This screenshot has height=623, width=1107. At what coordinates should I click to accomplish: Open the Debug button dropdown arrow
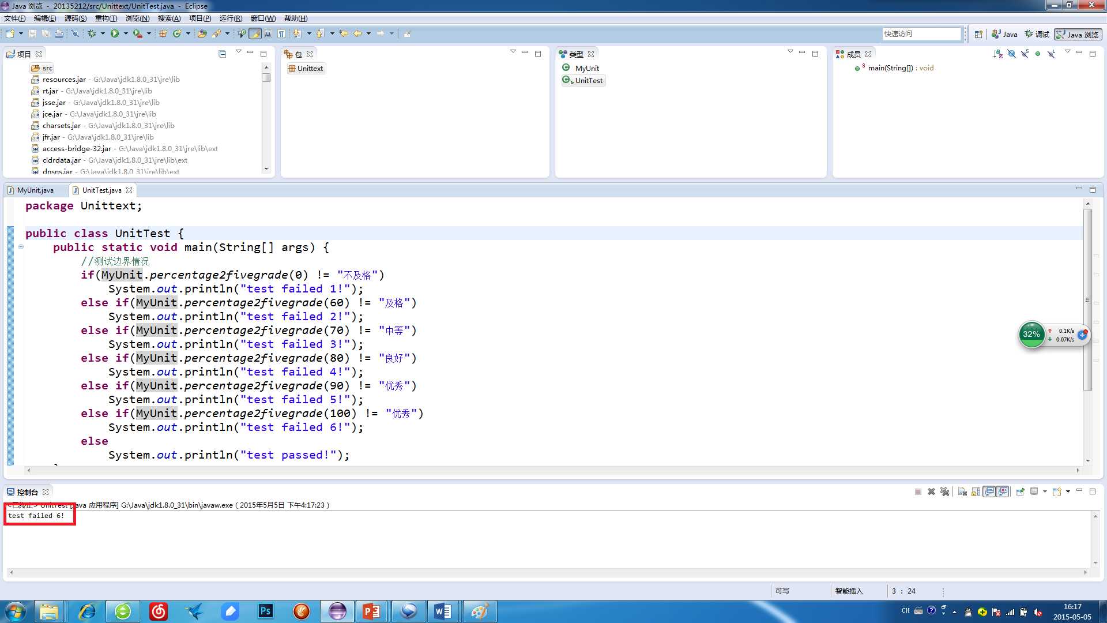tap(103, 34)
